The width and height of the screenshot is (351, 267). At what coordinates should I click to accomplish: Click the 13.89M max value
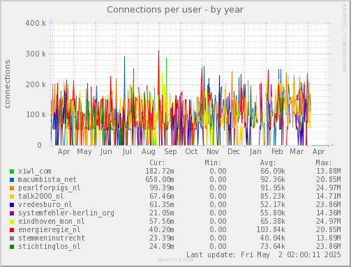(x=328, y=238)
